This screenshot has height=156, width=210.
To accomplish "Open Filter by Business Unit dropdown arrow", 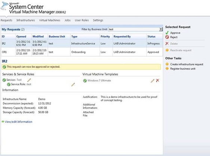I will point(161,29).
